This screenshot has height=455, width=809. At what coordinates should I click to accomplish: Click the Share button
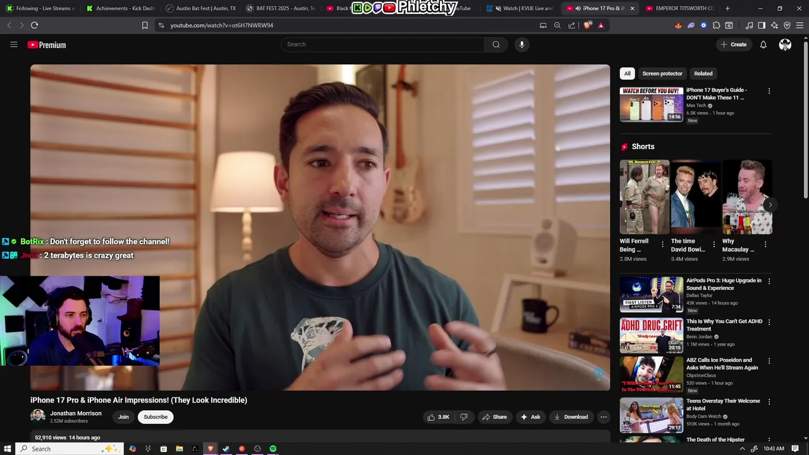tap(494, 417)
